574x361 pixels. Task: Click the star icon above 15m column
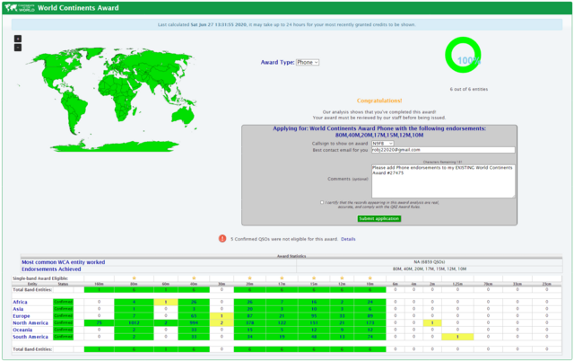click(314, 278)
